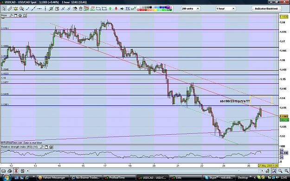Image resolution: width=290 pixels, height=181 pixels.
Task: Click the Desktop toolbar label in taskbar
Action: click(x=243, y=177)
